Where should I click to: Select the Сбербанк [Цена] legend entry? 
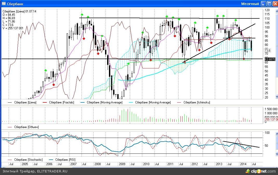tap(25, 102)
